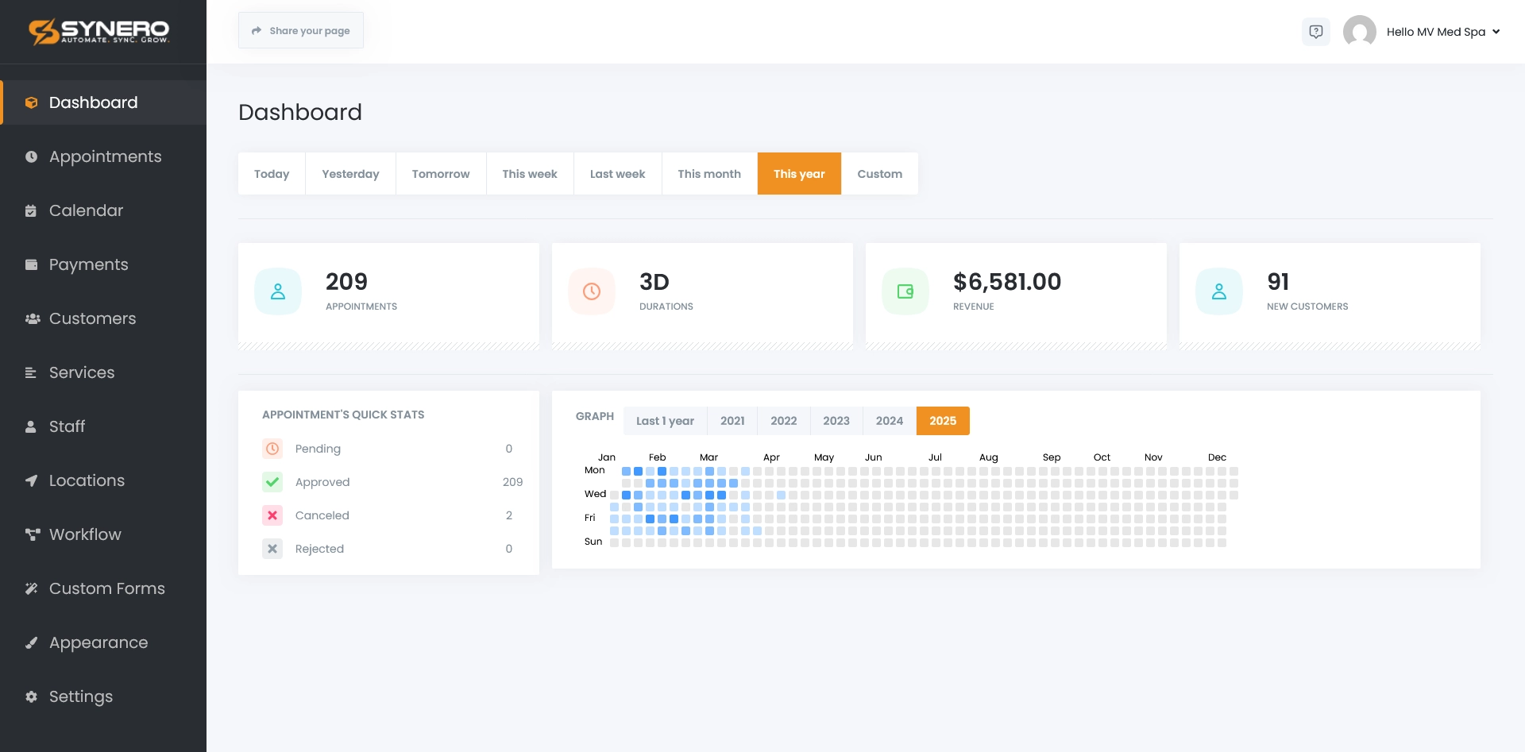Open the Appointments section from sidebar
Screen dimensions: 1525x752
pyautogui.click(x=105, y=156)
